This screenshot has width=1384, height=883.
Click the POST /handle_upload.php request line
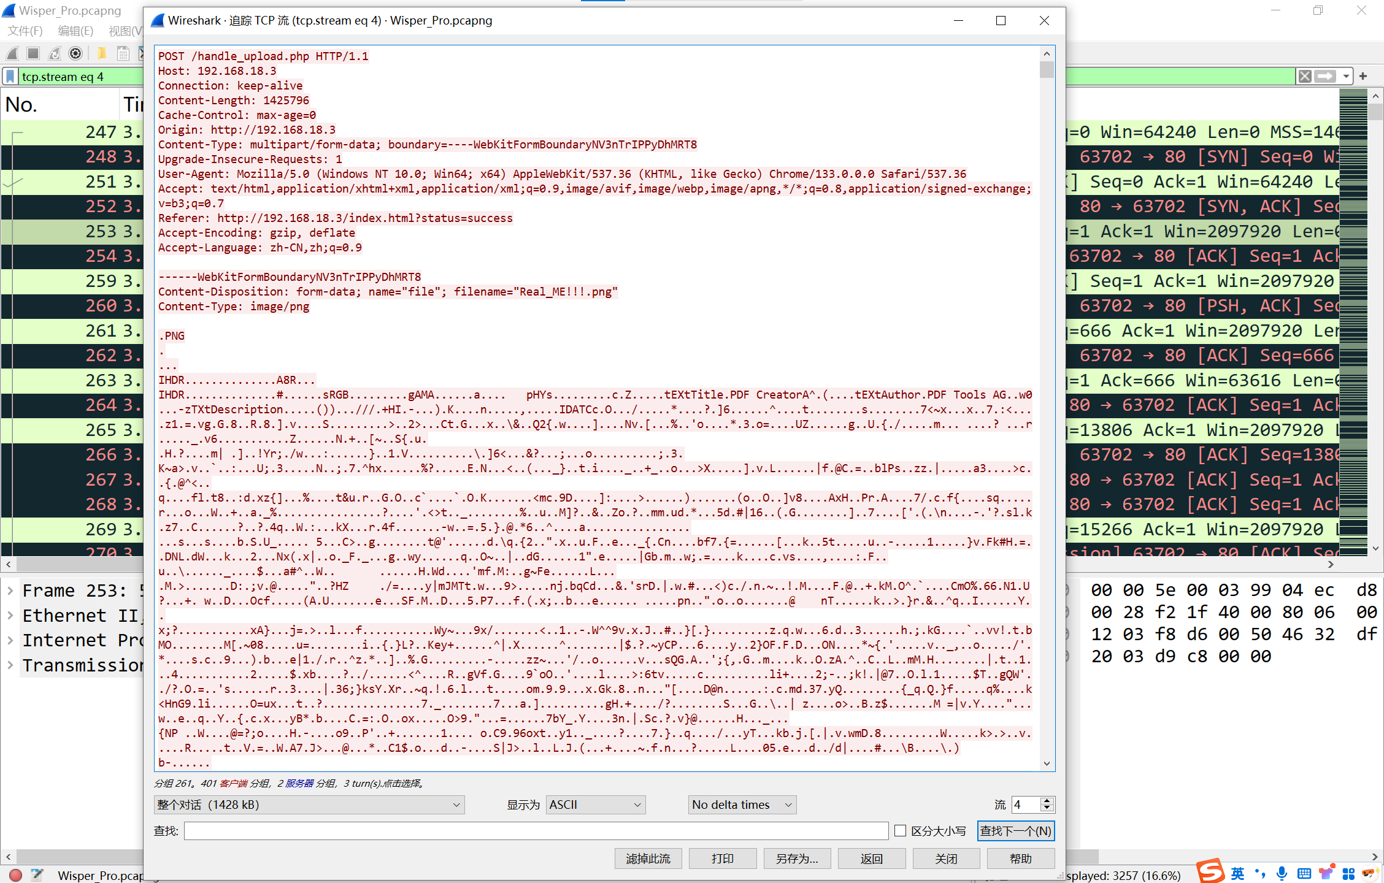click(263, 56)
